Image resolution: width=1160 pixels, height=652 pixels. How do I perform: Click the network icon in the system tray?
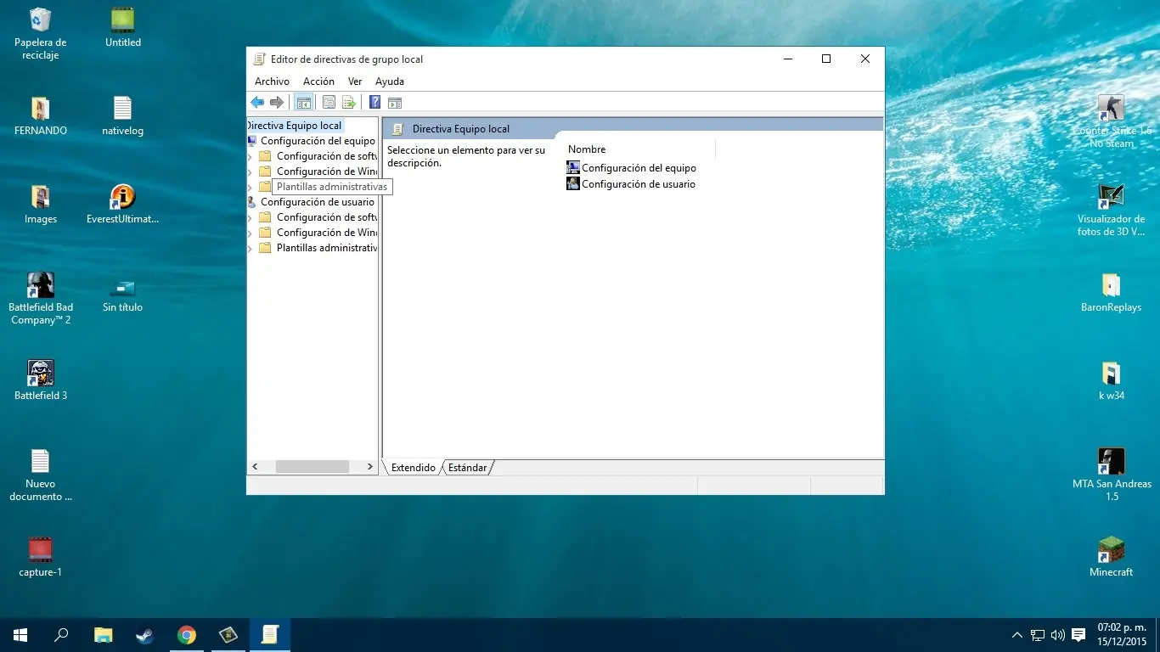tap(1038, 635)
